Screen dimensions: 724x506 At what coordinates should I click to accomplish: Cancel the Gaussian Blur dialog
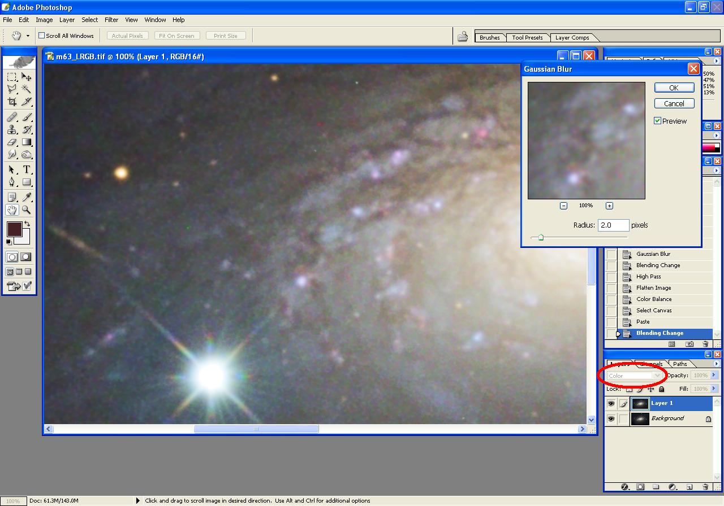(x=674, y=103)
